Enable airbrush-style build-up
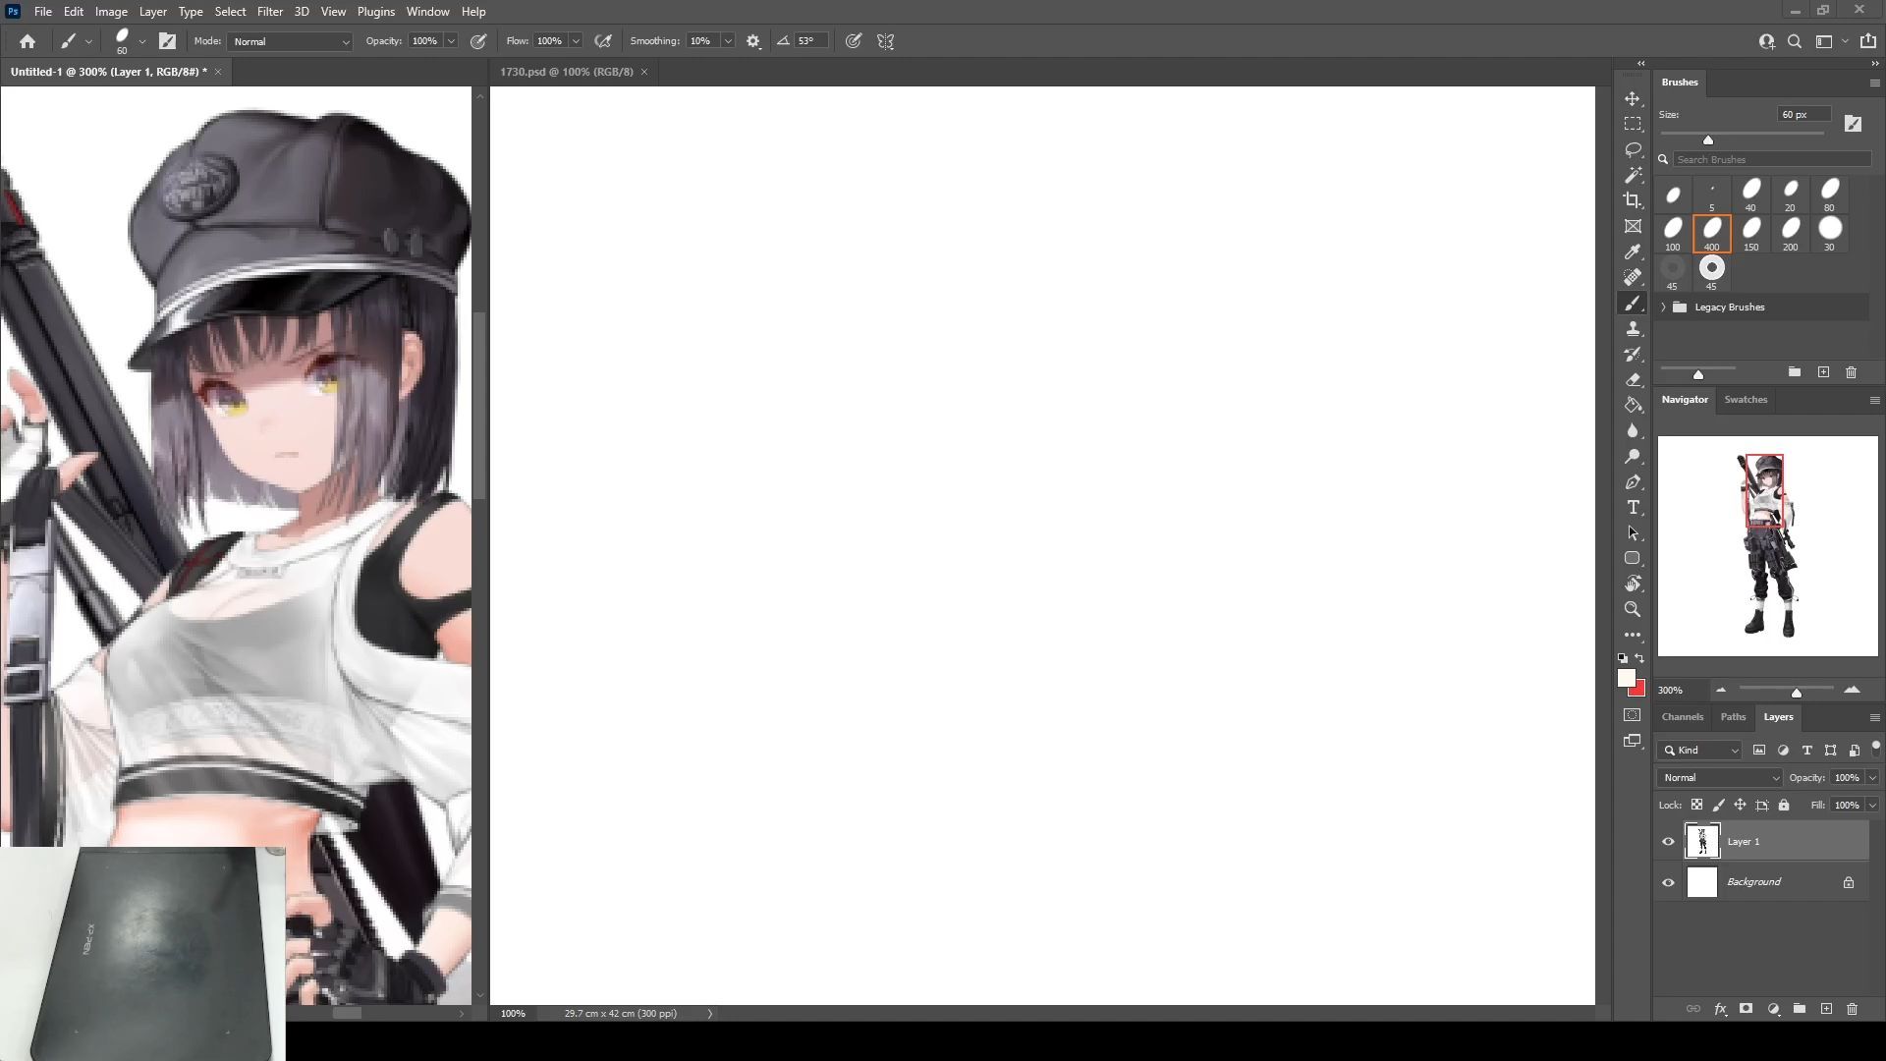Screen dimensions: 1886x1061 coord(603,41)
